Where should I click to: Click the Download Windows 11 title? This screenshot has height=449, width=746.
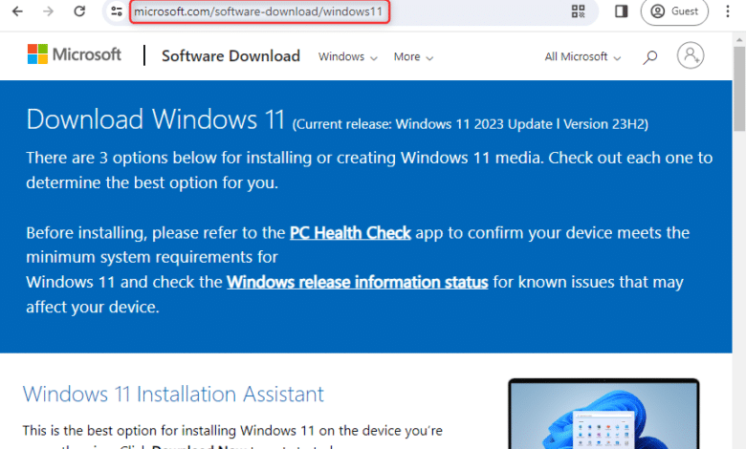click(156, 118)
